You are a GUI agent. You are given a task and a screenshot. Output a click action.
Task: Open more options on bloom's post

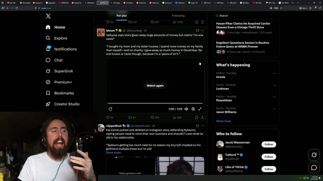pos(202,30)
